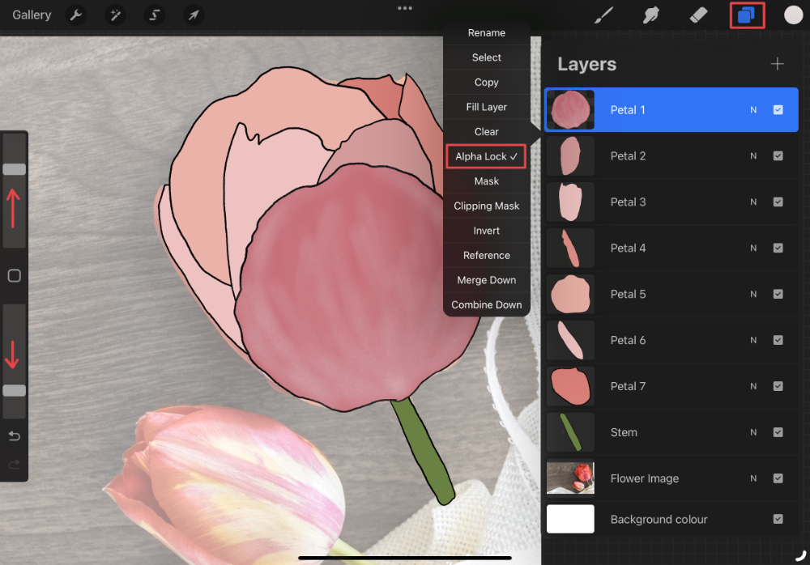This screenshot has width=810, height=565.
Task: Open the blend mode for Petal 2 layer
Action: 753,155
